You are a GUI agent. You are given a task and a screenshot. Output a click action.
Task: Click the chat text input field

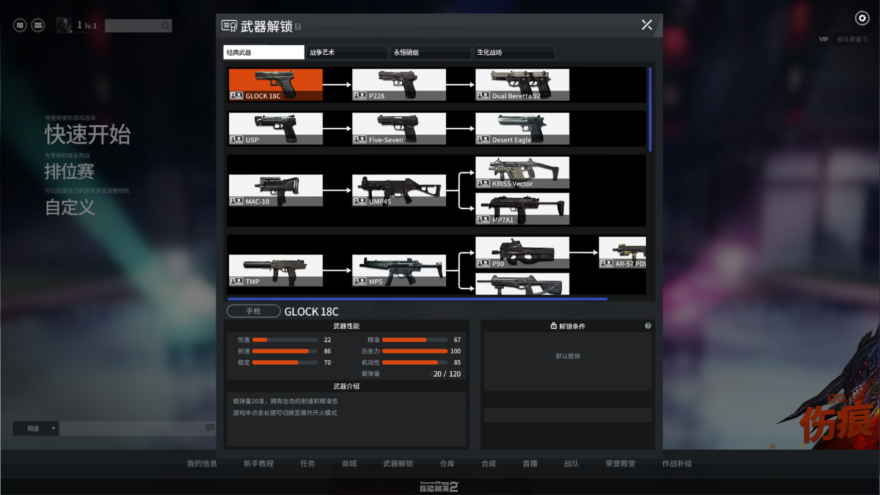tap(132, 429)
